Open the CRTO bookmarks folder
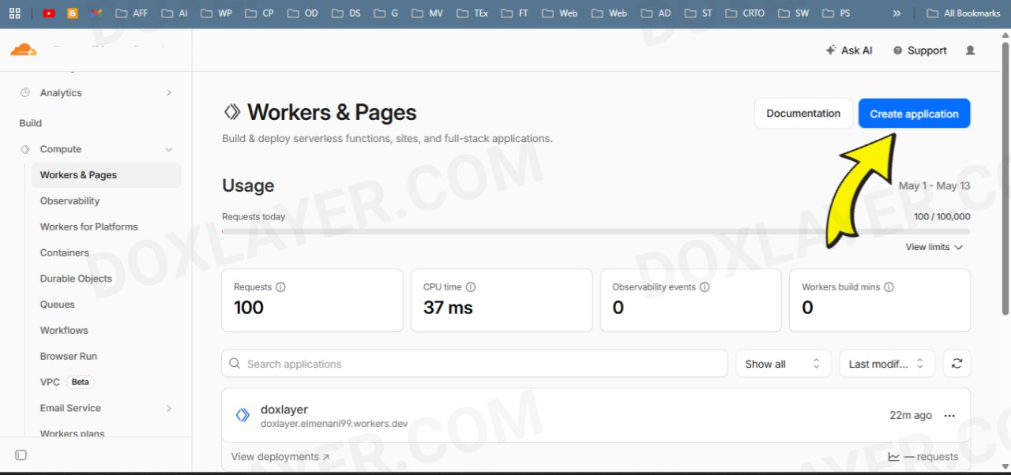The width and height of the screenshot is (1011, 475). pyautogui.click(x=744, y=13)
